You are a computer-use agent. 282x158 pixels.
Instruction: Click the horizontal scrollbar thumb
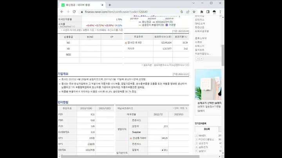point(130,156)
